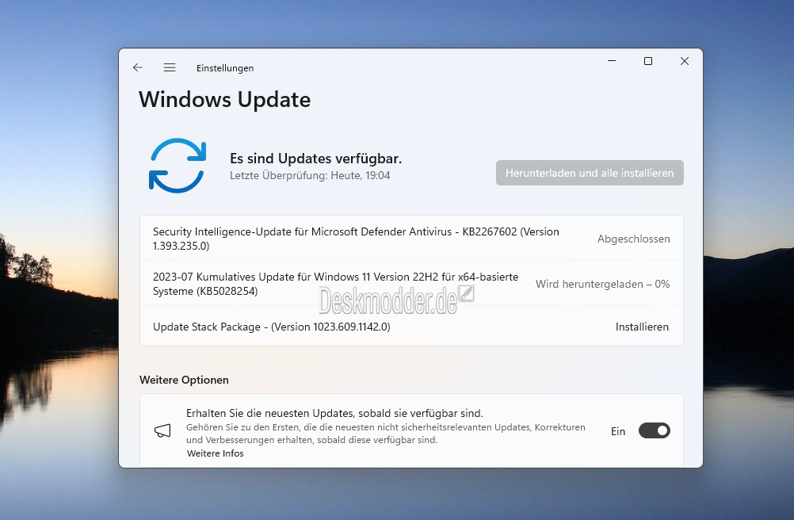Click Letzte Überprüfung: Heute, 19:04 text

point(310,176)
